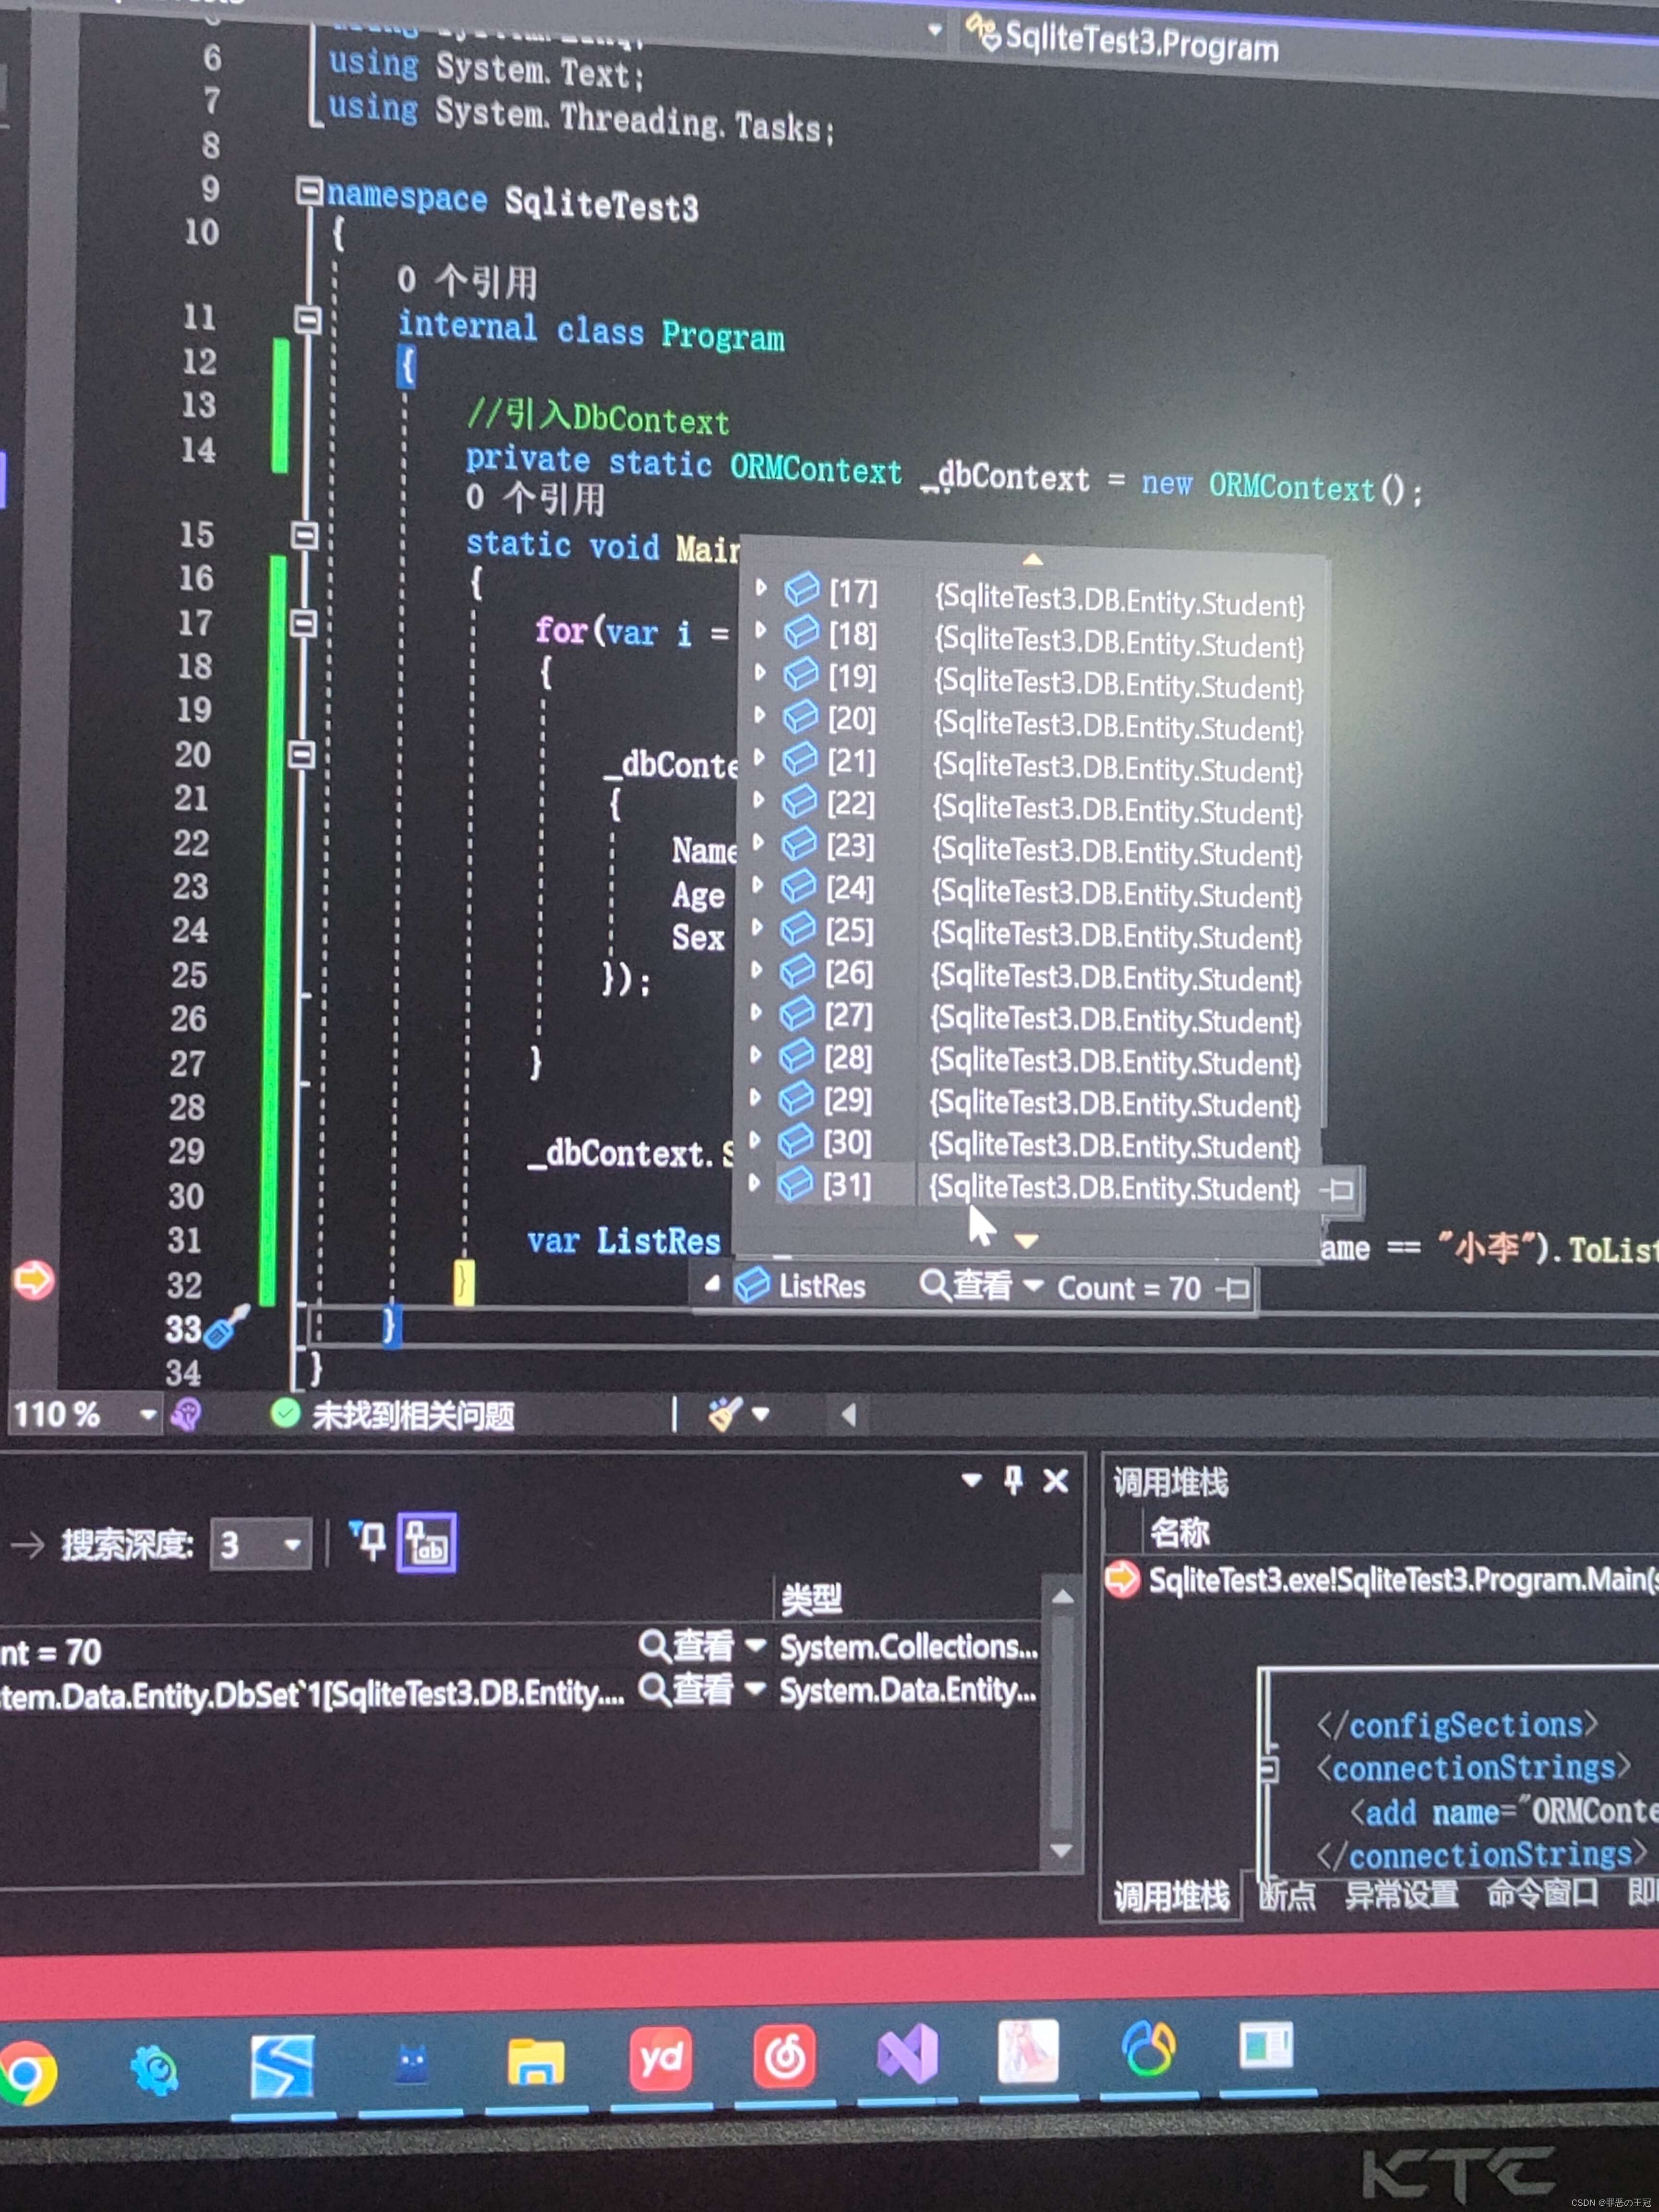Collapse the for loop outlining box
The width and height of the screenshot is (1659, 2212).
304,624
